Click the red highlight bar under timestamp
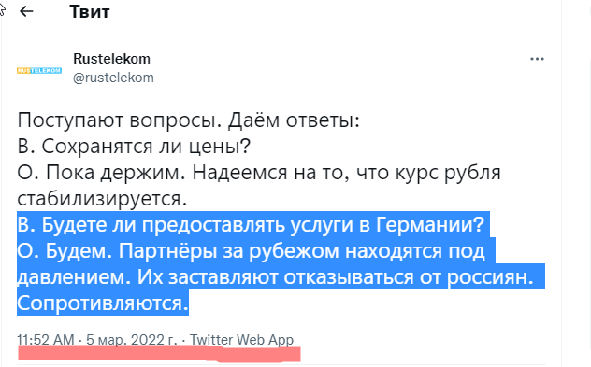Screen dimensions: 591x367 (159, 354)
